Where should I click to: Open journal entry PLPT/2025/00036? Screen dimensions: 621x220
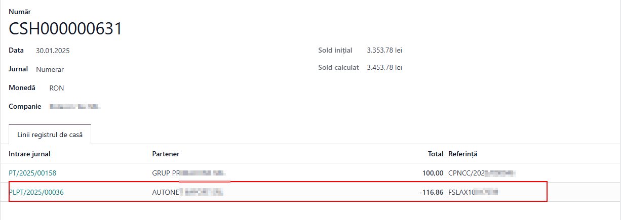tap(36, 192)
